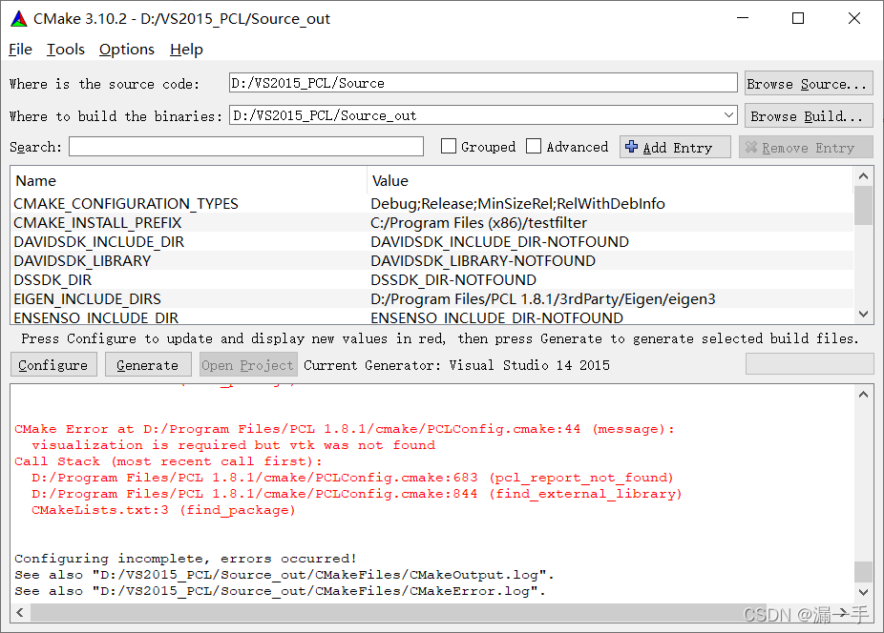Click the value DAVIDSDK_LIBRARY-NOTFOUND
Screen dimensions: 884x633
tap(483, 261)
